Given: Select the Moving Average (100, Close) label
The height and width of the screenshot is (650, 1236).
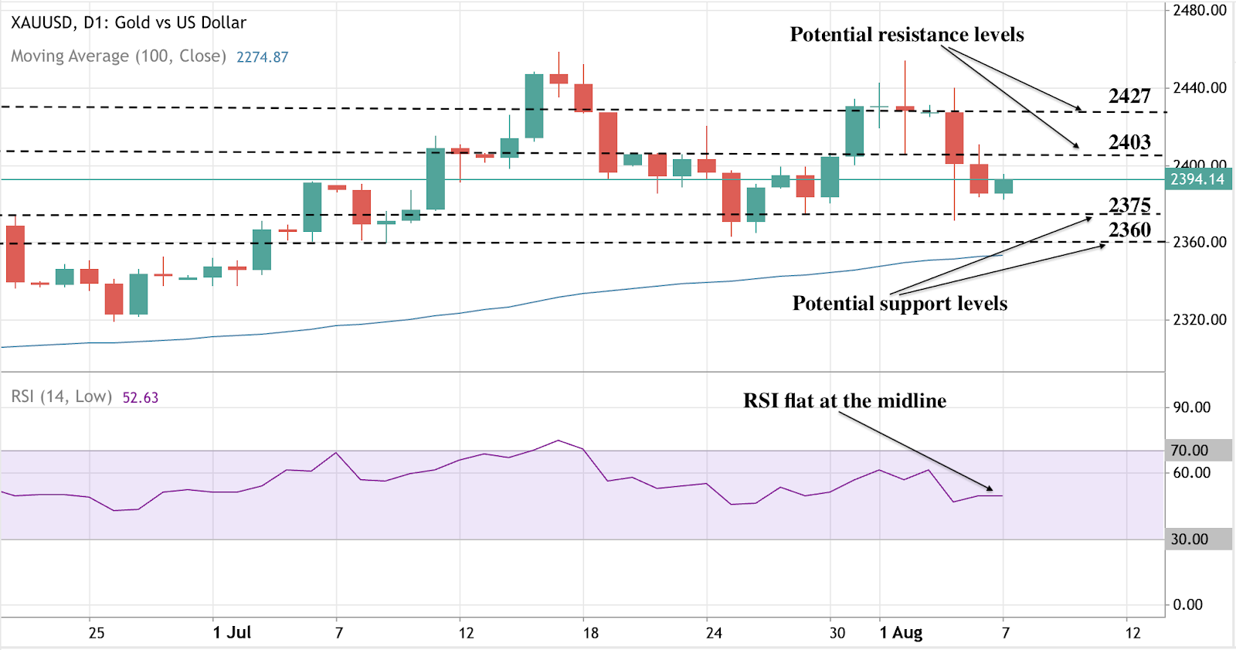Looking at the screenshot, I should [118, 56].
